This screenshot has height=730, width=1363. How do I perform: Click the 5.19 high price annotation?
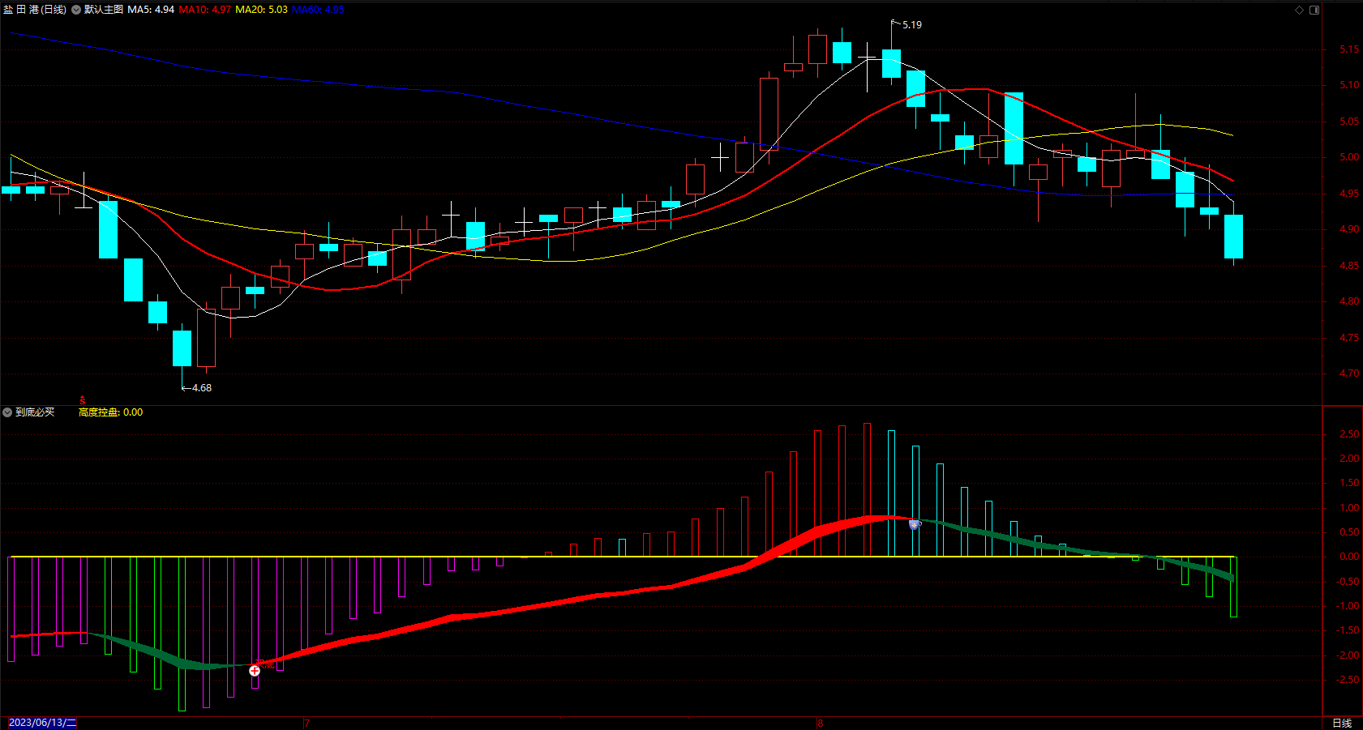coord(912,25)
